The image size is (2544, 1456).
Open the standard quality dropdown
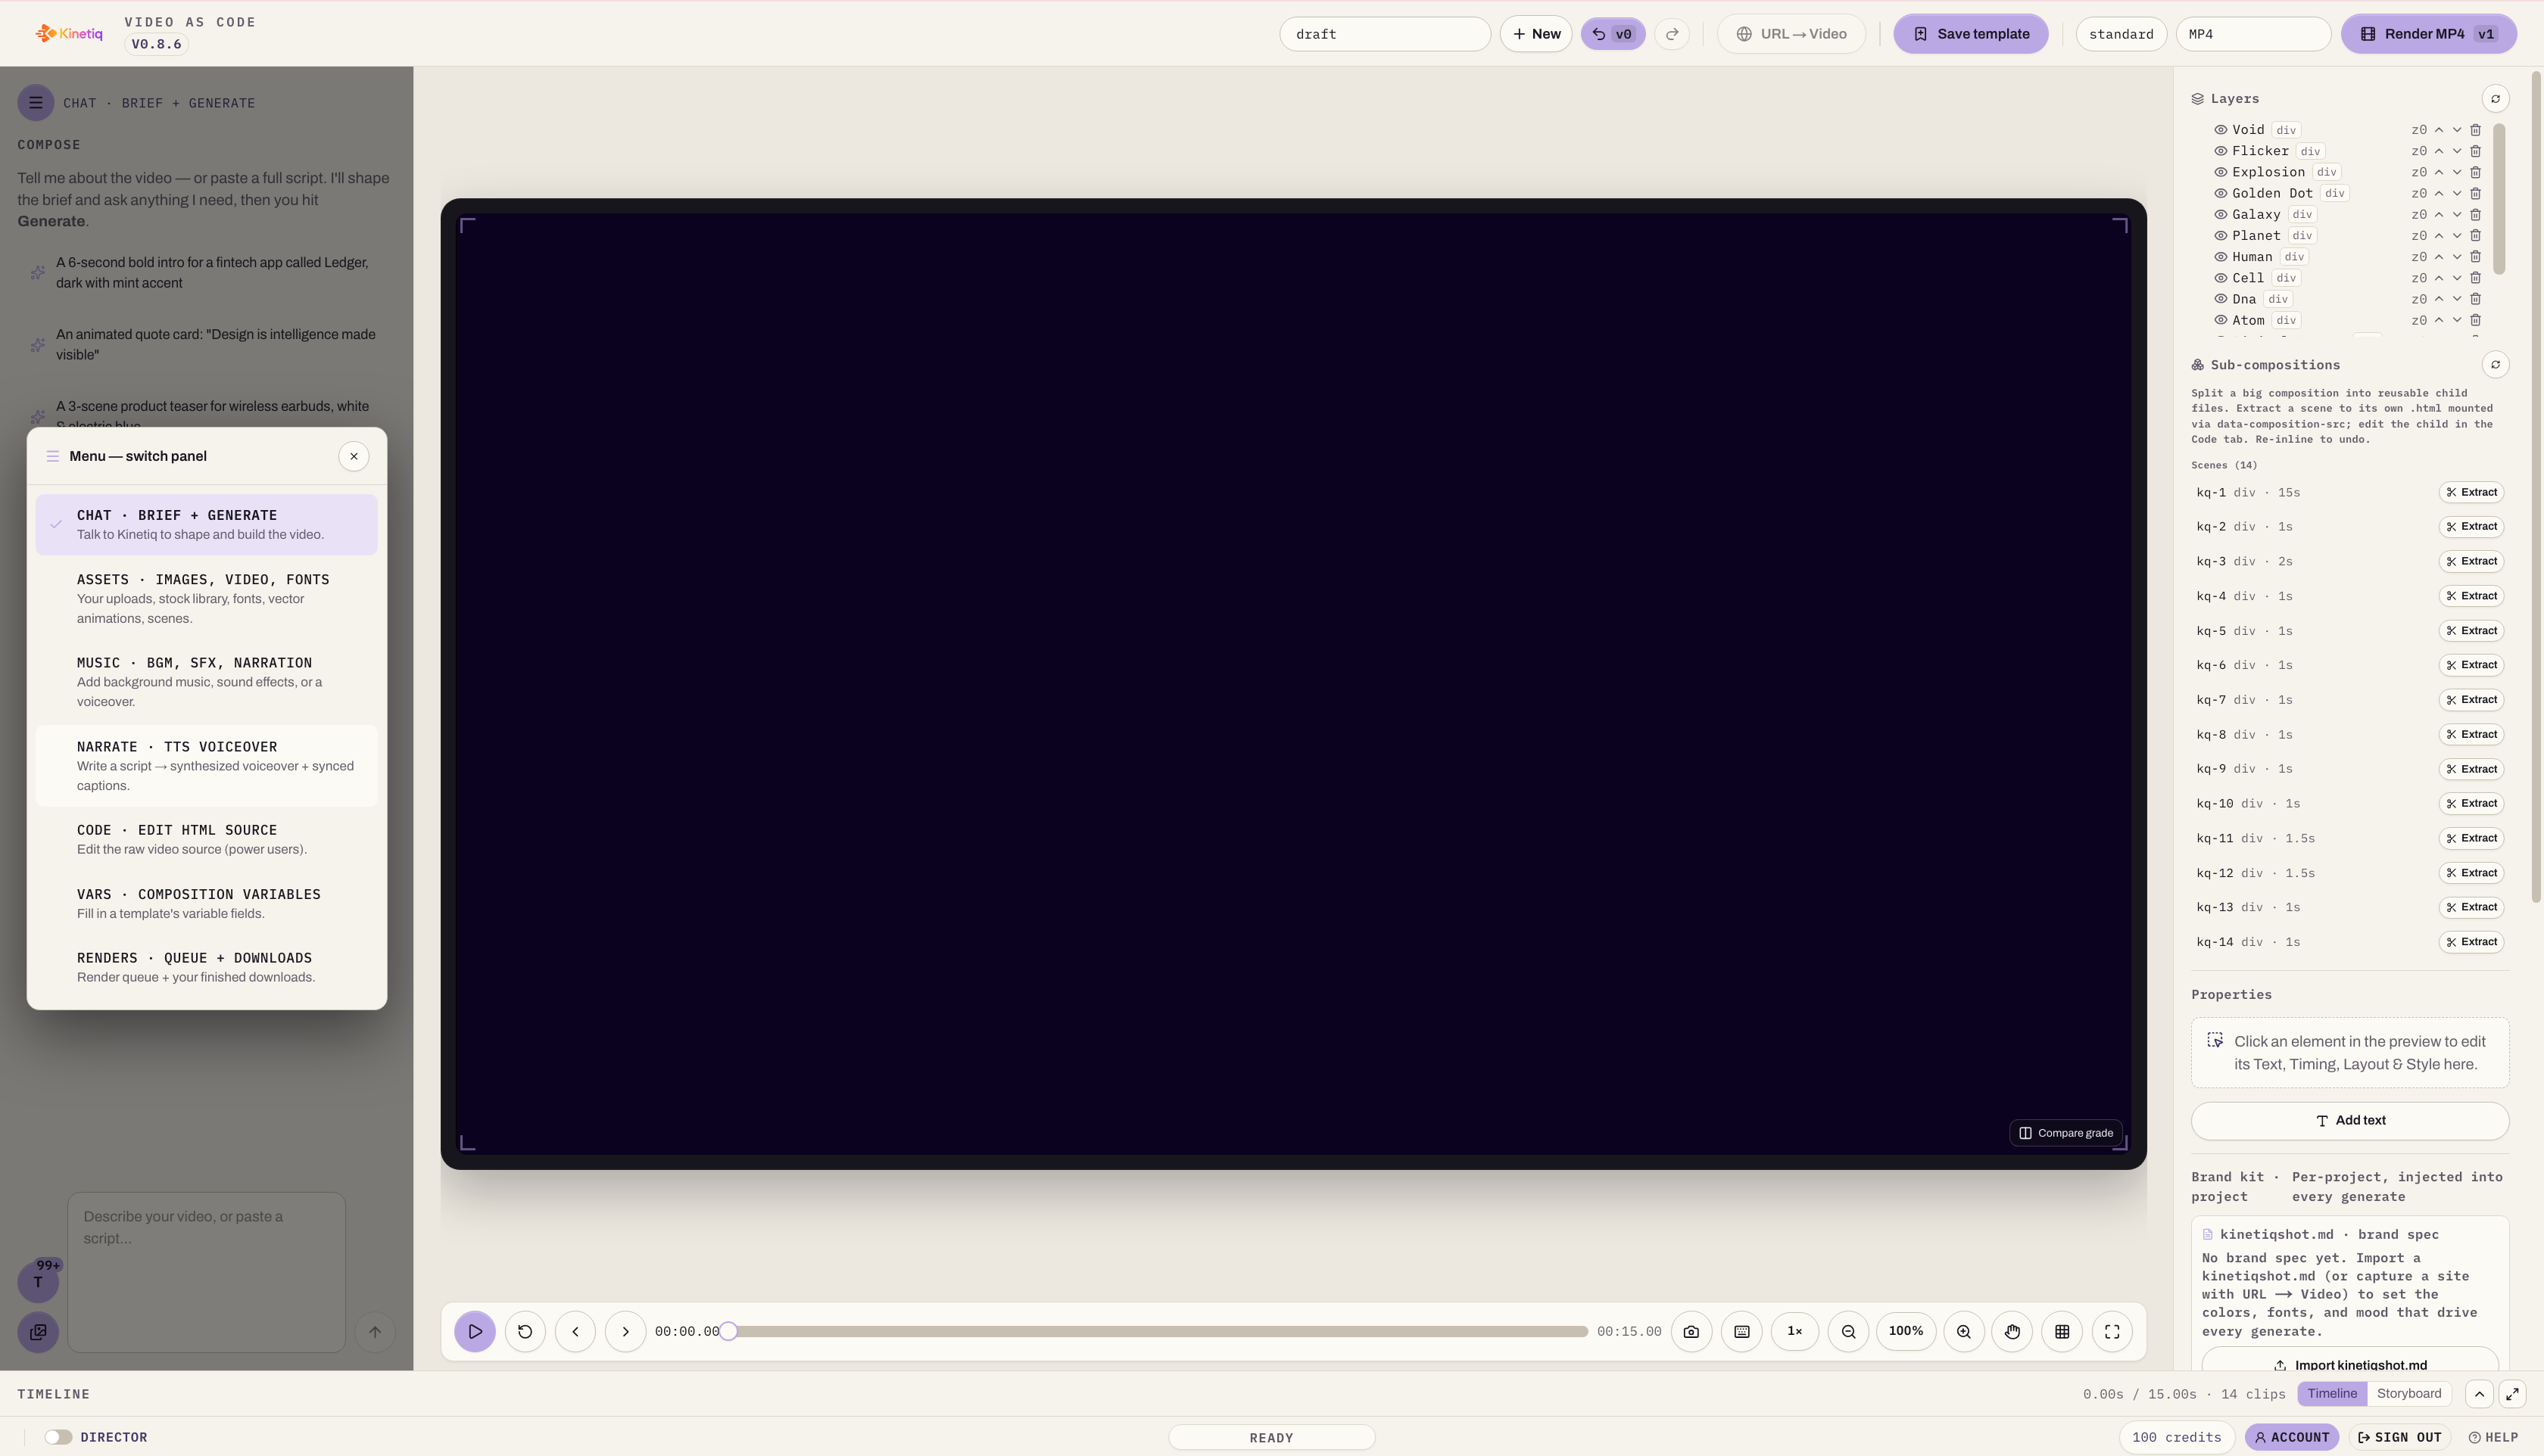[2121, 34]
